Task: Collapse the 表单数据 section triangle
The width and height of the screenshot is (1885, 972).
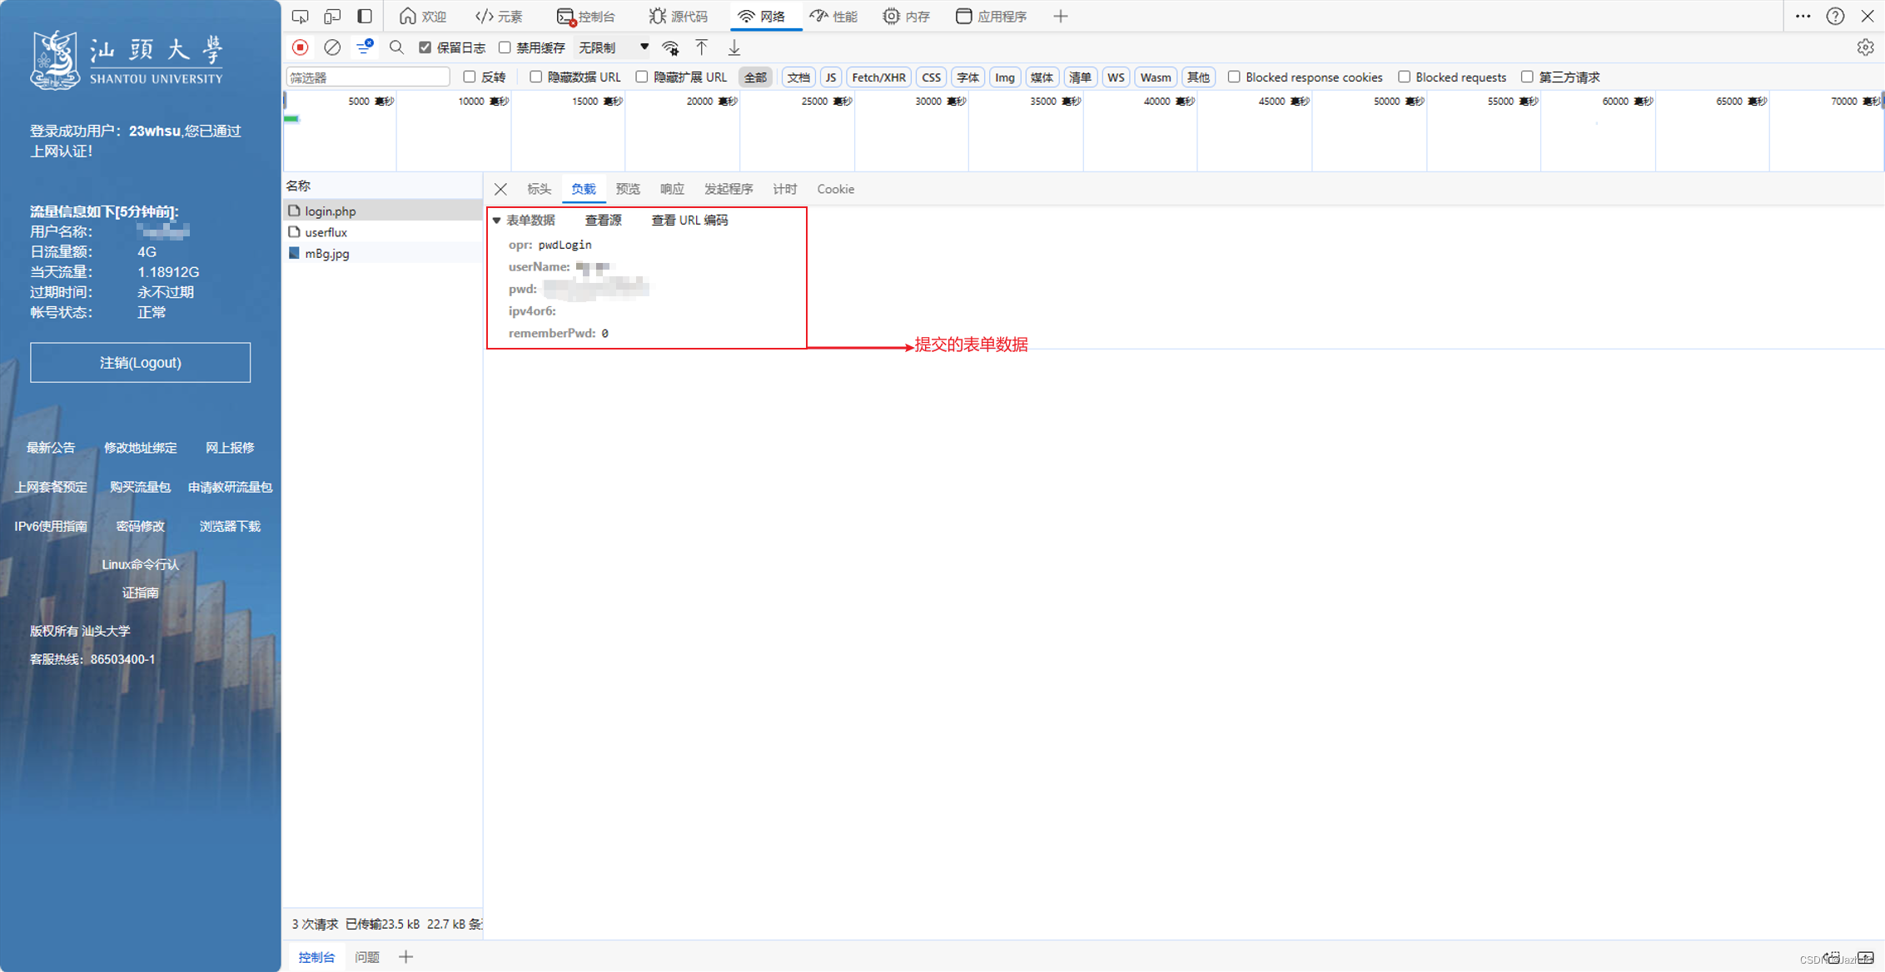Action: click(x=497, y=221)
